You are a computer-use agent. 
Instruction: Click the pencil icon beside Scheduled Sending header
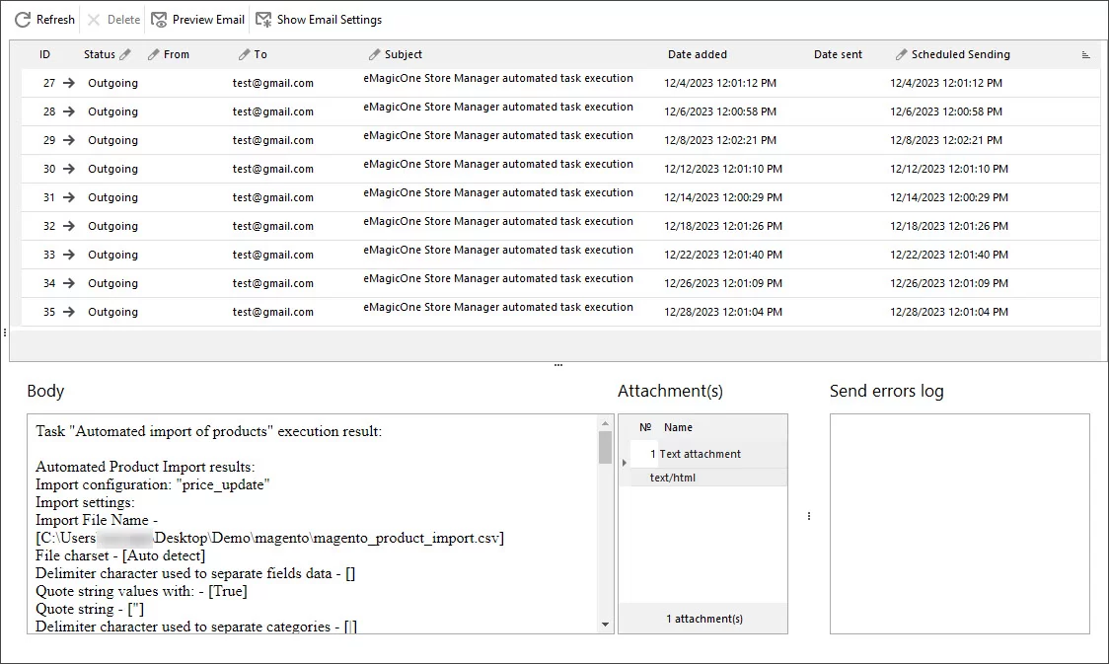click(901, 54)
